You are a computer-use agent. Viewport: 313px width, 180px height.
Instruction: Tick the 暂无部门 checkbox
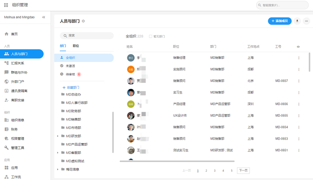point(150,36)
